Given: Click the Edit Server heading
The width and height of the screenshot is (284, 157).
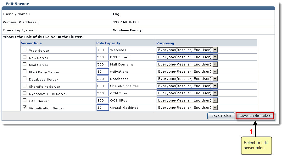Looking at the screenshot, I should [x=17, y=4].
